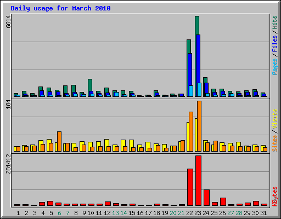Click the red KBytes bar for day 22
This screenshot has height=219, width=281.
(190, 187)
